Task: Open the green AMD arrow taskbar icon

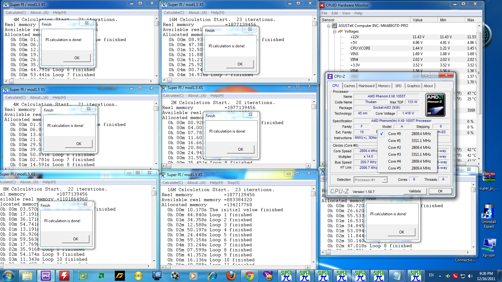Action: click(101, 276)
